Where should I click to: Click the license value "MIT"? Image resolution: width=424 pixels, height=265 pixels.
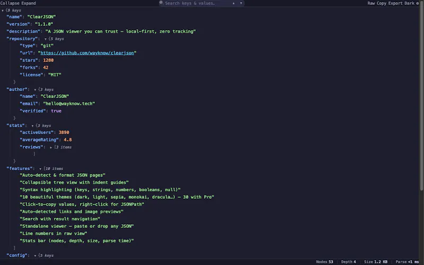pos(55,75)
